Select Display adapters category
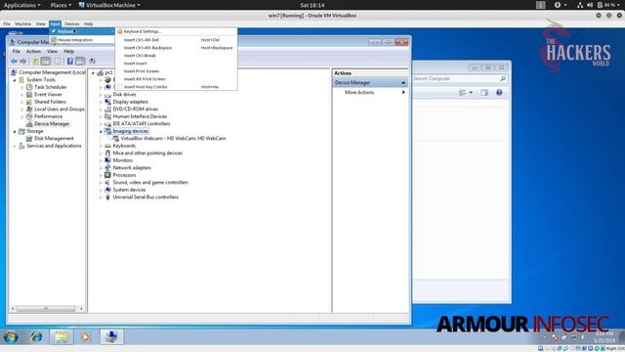625x352 pixels. pos(130,102)
